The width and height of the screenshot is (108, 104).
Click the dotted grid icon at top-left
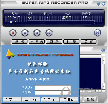point(3,2)
